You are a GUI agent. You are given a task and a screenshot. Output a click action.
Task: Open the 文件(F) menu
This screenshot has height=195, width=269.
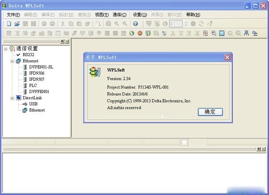point(13,14)
